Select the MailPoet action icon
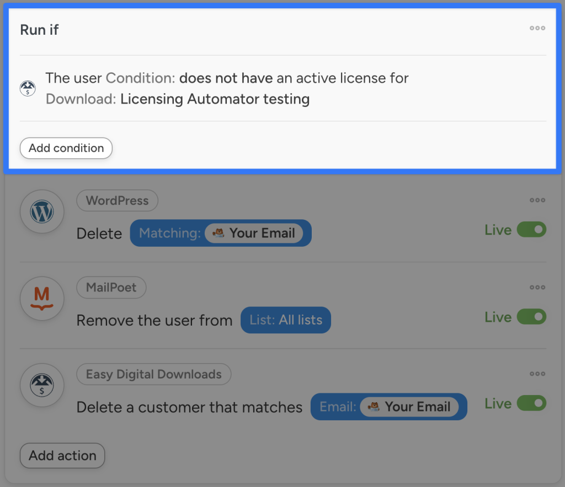The width and height of the screenshot is (565, 487). coord(42,299)
